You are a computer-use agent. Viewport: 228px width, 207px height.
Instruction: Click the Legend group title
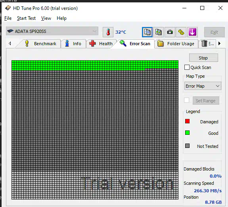(x=193, y=111)
